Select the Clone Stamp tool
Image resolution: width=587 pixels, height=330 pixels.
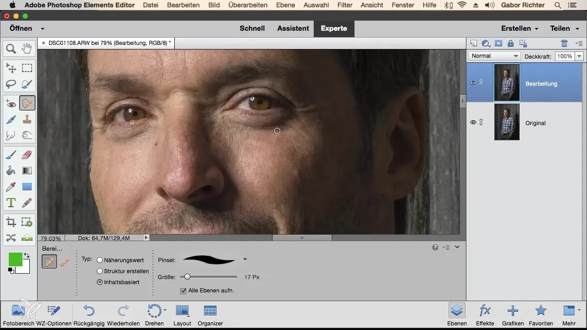coord(27,120)
